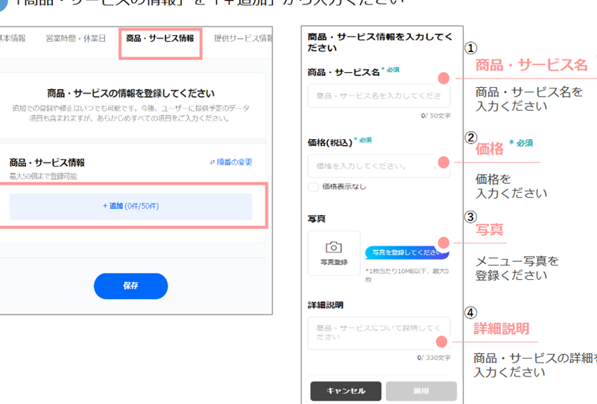Click the 0/ 330文字 character counter
Viewport: 597px width, 404px height.
[434, 358]
